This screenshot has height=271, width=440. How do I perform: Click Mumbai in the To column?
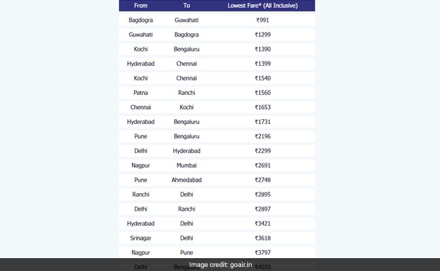click(x=187, y=165)
